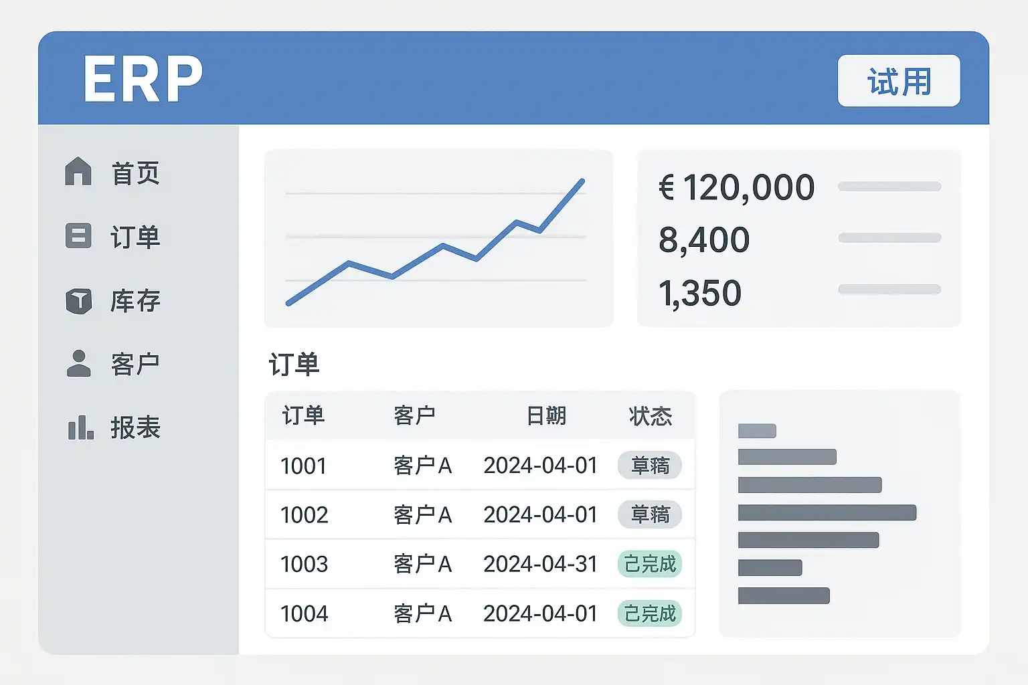Click the ERP logo
This screenshot has width=1028, height=685.
[143, 80]
